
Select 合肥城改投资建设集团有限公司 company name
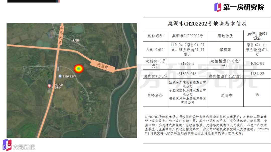tap(187, 92)
